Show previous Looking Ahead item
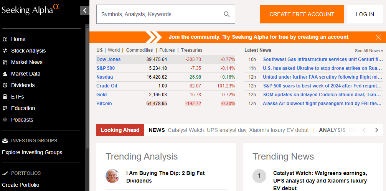Image resolution: width=386 pixels, height=191 pixels. coord(364,130)
